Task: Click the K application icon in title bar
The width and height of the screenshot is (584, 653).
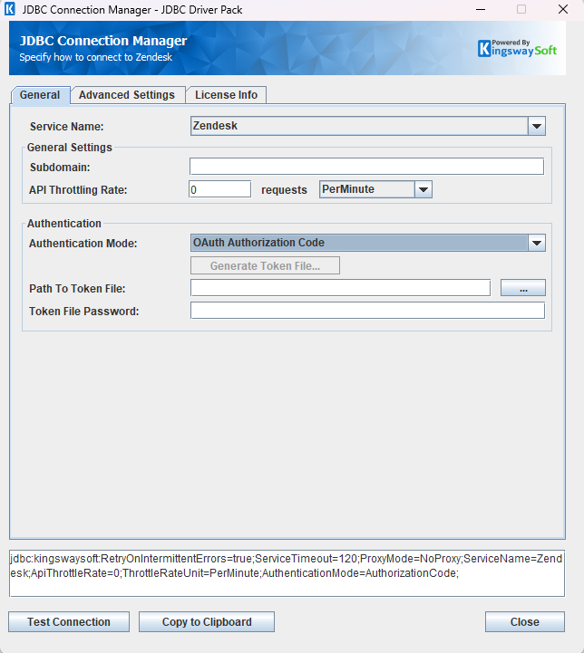Action: 10,9
